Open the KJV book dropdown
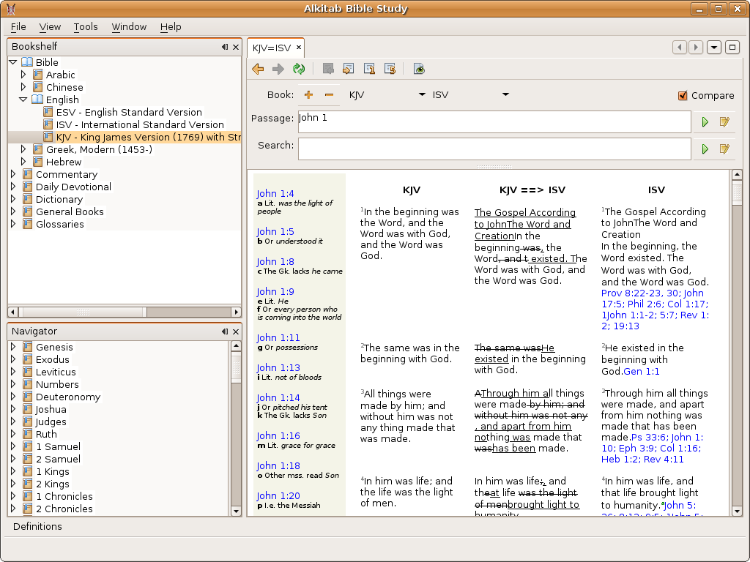Viewport: 750px width, 562px height. pos(422,95)
